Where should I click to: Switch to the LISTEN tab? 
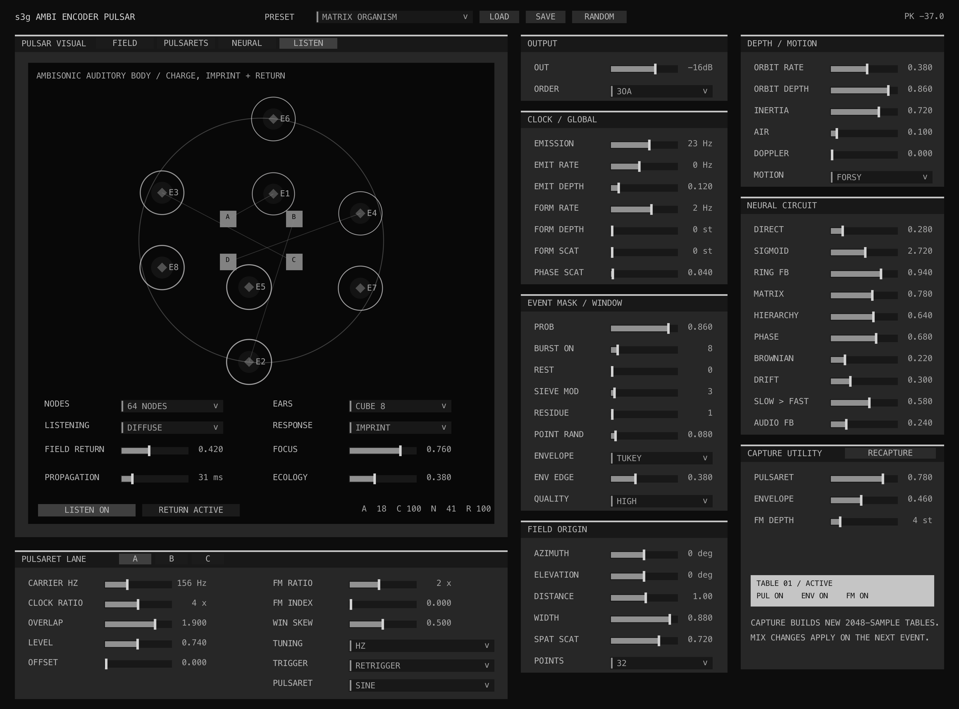pos(308,43)
